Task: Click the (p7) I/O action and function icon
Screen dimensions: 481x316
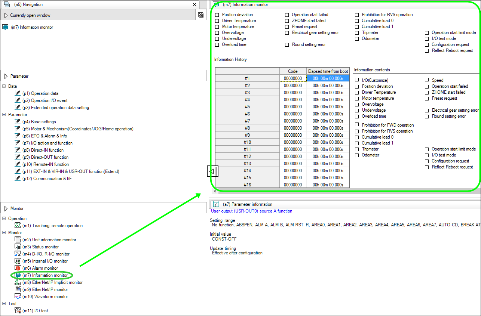Action: [x=18, y=143]
